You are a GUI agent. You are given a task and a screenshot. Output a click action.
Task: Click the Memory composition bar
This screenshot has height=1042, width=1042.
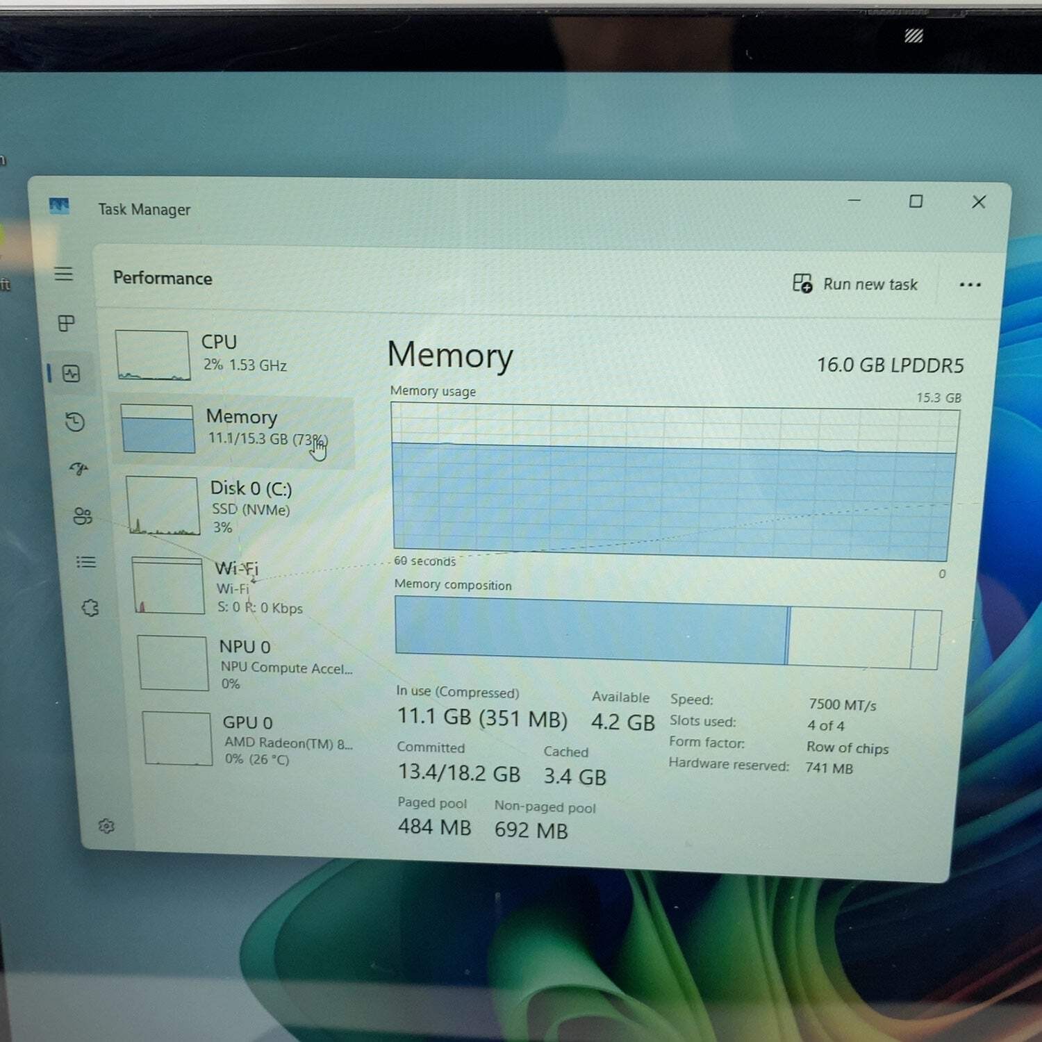pyautogui.click(x=668, y=632)
